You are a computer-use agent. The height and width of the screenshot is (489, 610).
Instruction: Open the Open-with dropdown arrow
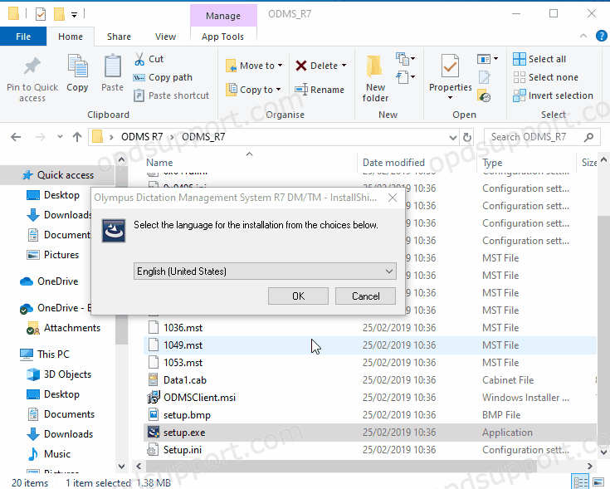[x=495, y=59]
